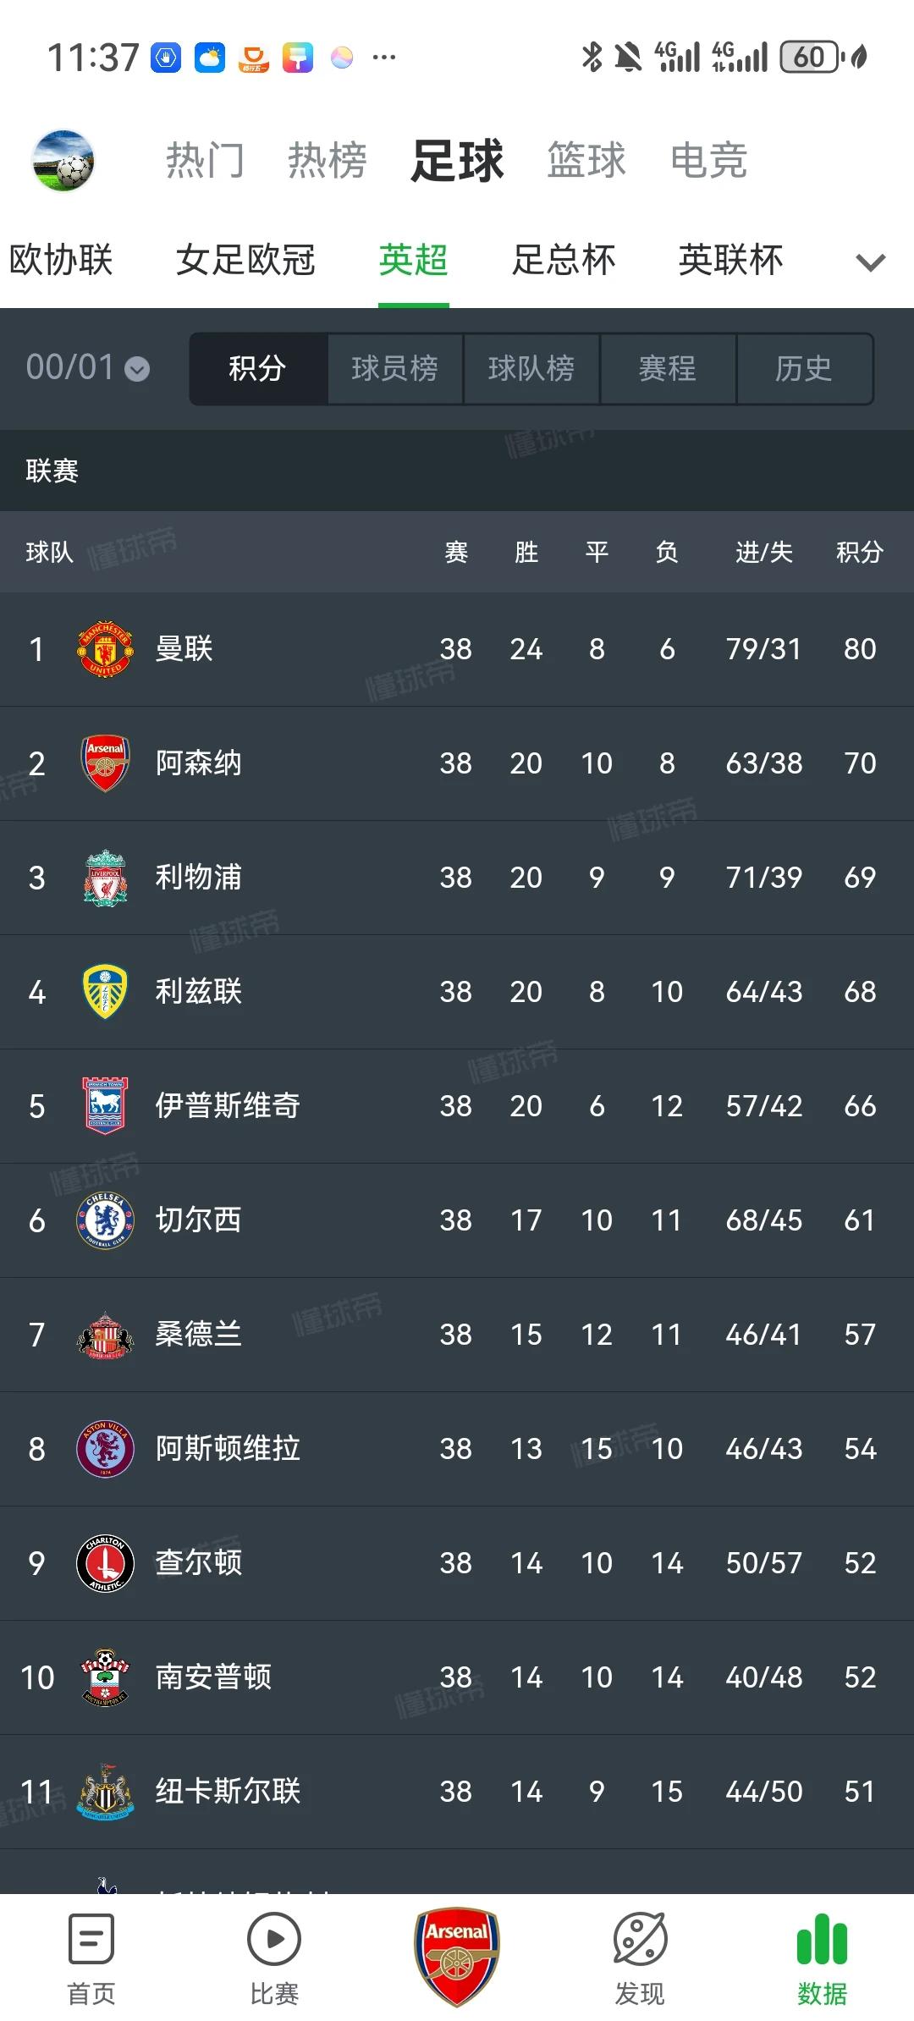The image size is (914, 2021).
Task: Switch to 赛程 schedule segment
Action: pos(668,369)
